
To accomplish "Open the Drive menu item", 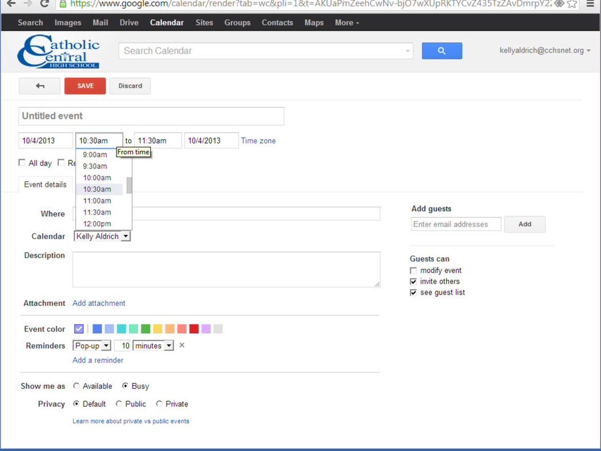I will tap(129, 23).
